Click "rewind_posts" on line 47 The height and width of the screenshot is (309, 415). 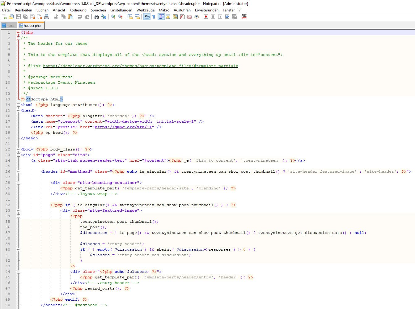pos(100,288)
